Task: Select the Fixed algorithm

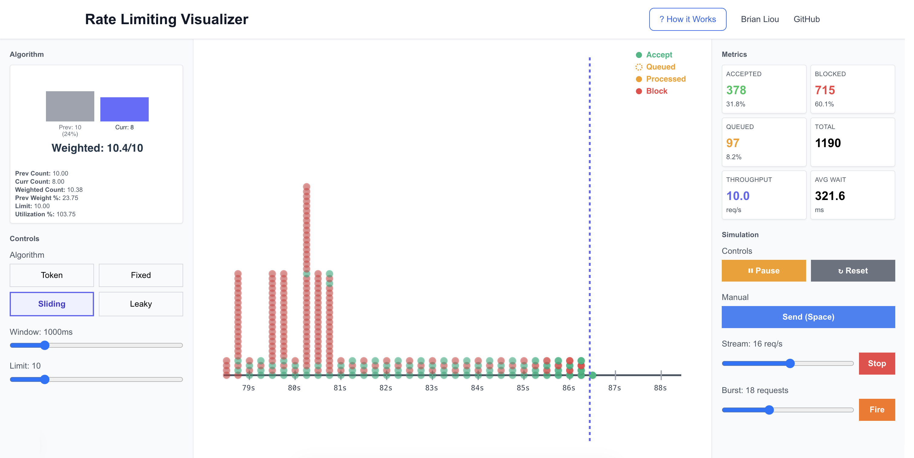Action: pos(141,275)
